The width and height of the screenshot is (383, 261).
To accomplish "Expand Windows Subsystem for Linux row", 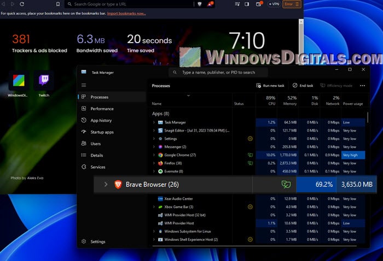I will (154, 232).
